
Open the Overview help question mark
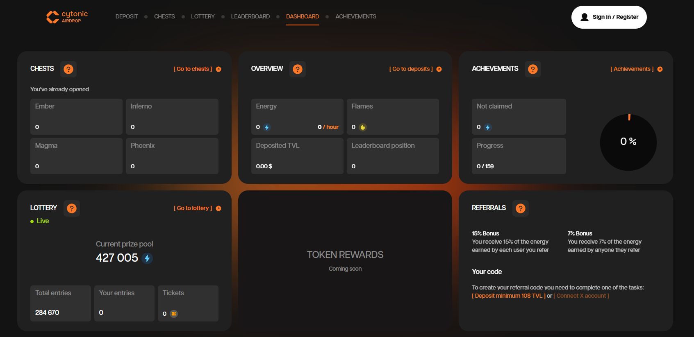pos(298,69)
